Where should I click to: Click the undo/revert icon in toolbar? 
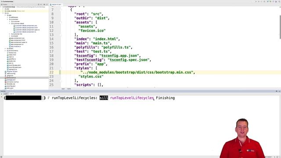tap(276, 1)
